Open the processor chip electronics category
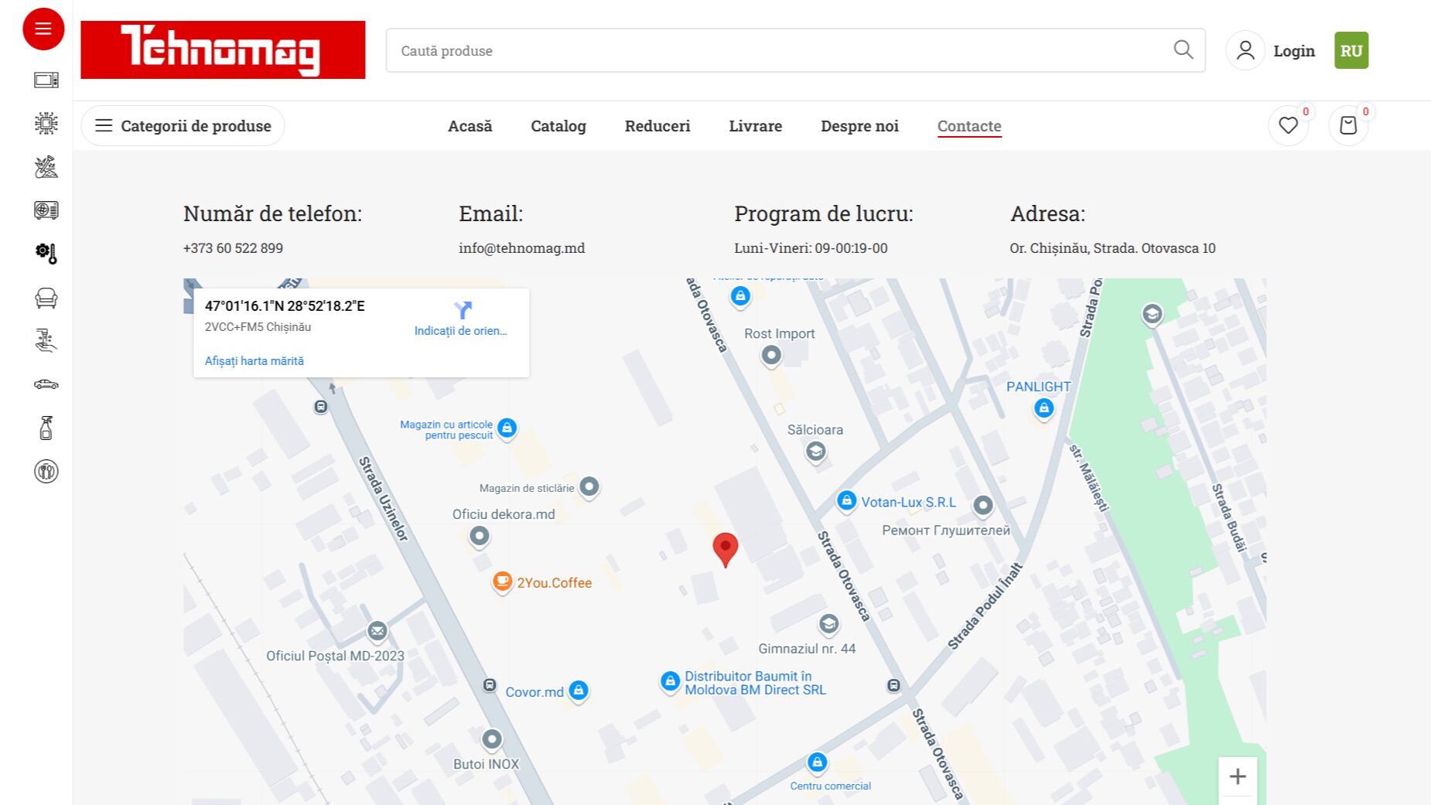The height and width of the screenshot is (805, 1431). pyautogui.click(x=46, y=123)
